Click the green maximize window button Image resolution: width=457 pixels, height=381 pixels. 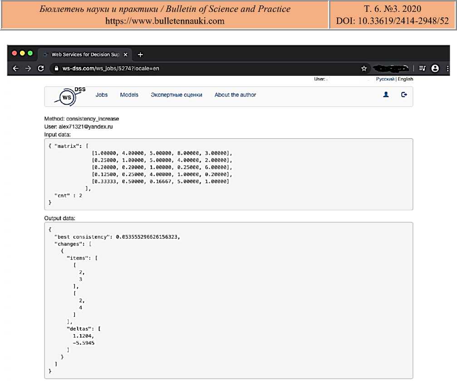pos(30,53)
